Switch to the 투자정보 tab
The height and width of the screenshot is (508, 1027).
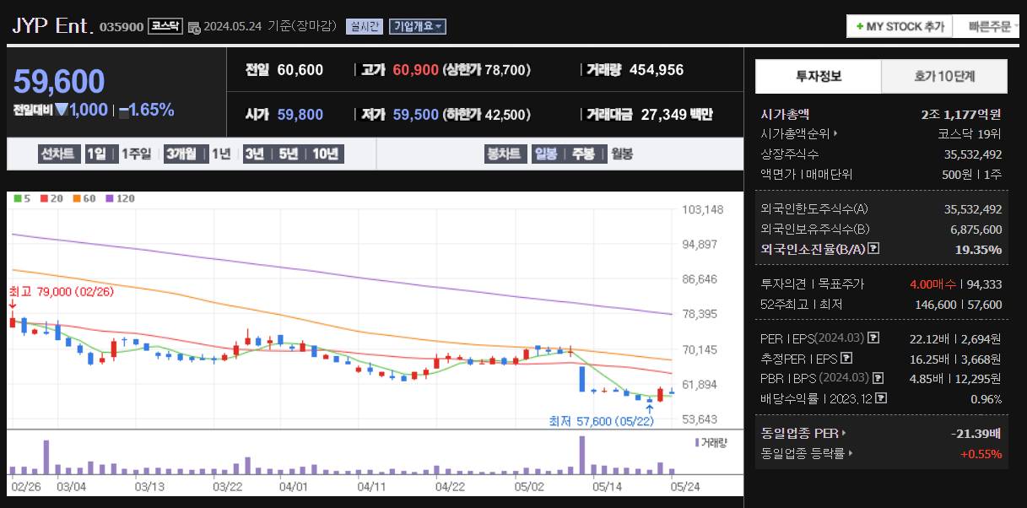point(818,76)
